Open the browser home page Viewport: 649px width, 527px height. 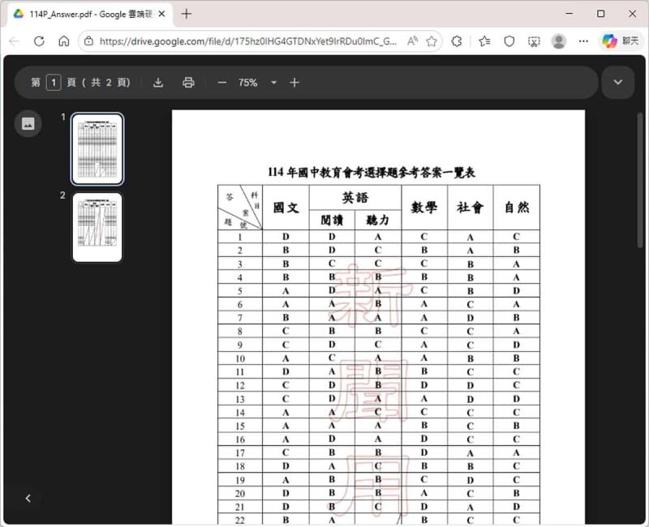click(65, 41)
